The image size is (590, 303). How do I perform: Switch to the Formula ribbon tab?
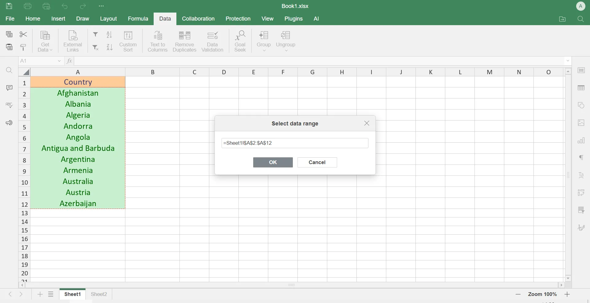point(138,19)
